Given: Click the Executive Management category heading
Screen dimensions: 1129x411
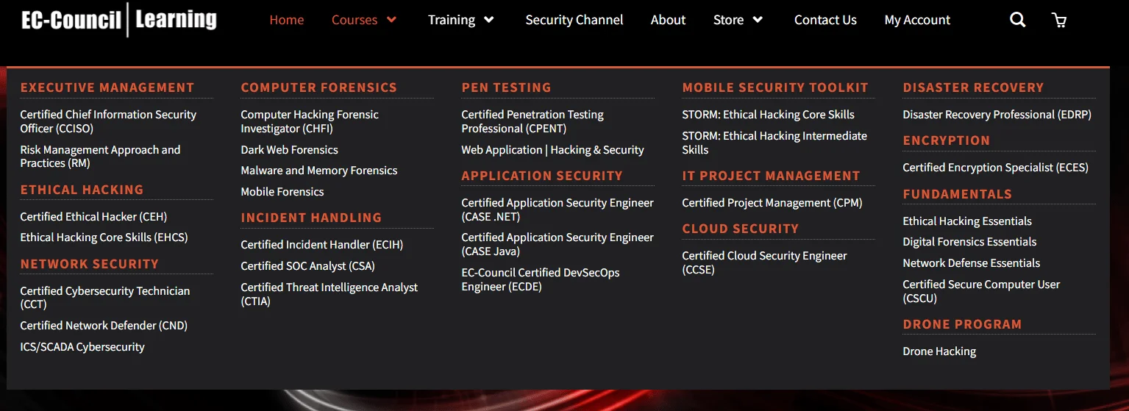Looking at the screenshot, I should coord(107,87).
